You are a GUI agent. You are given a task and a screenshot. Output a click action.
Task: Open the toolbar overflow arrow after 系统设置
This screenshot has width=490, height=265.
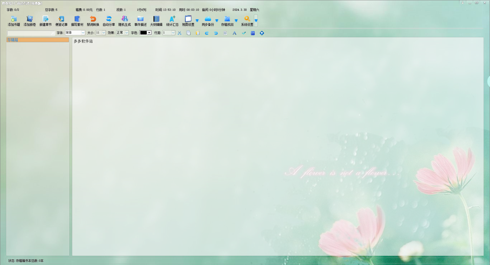[x=256, y=20]
